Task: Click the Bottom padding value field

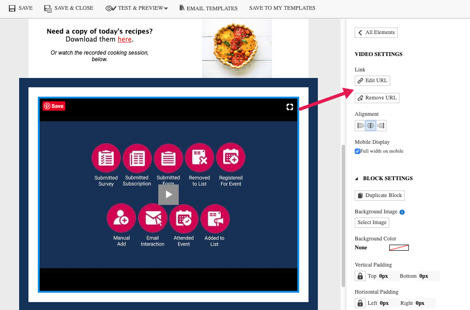Action: click(x=428, y=276)
